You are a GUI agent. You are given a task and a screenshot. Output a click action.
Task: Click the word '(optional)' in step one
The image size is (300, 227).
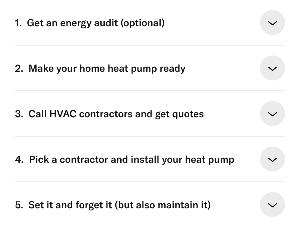[x=142, y=23]
